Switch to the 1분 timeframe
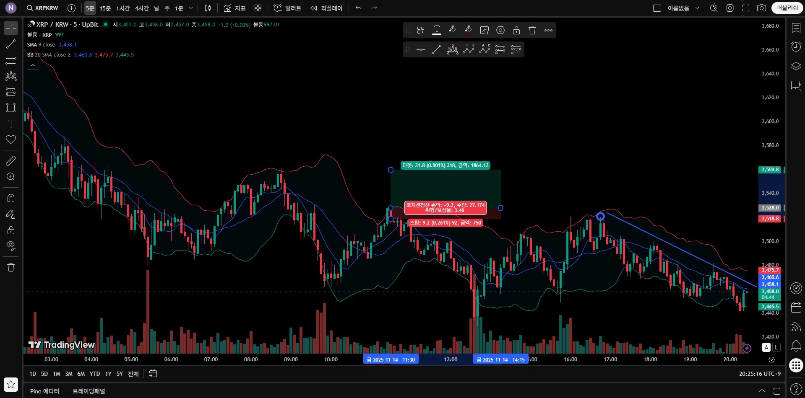 pos(179,8)
